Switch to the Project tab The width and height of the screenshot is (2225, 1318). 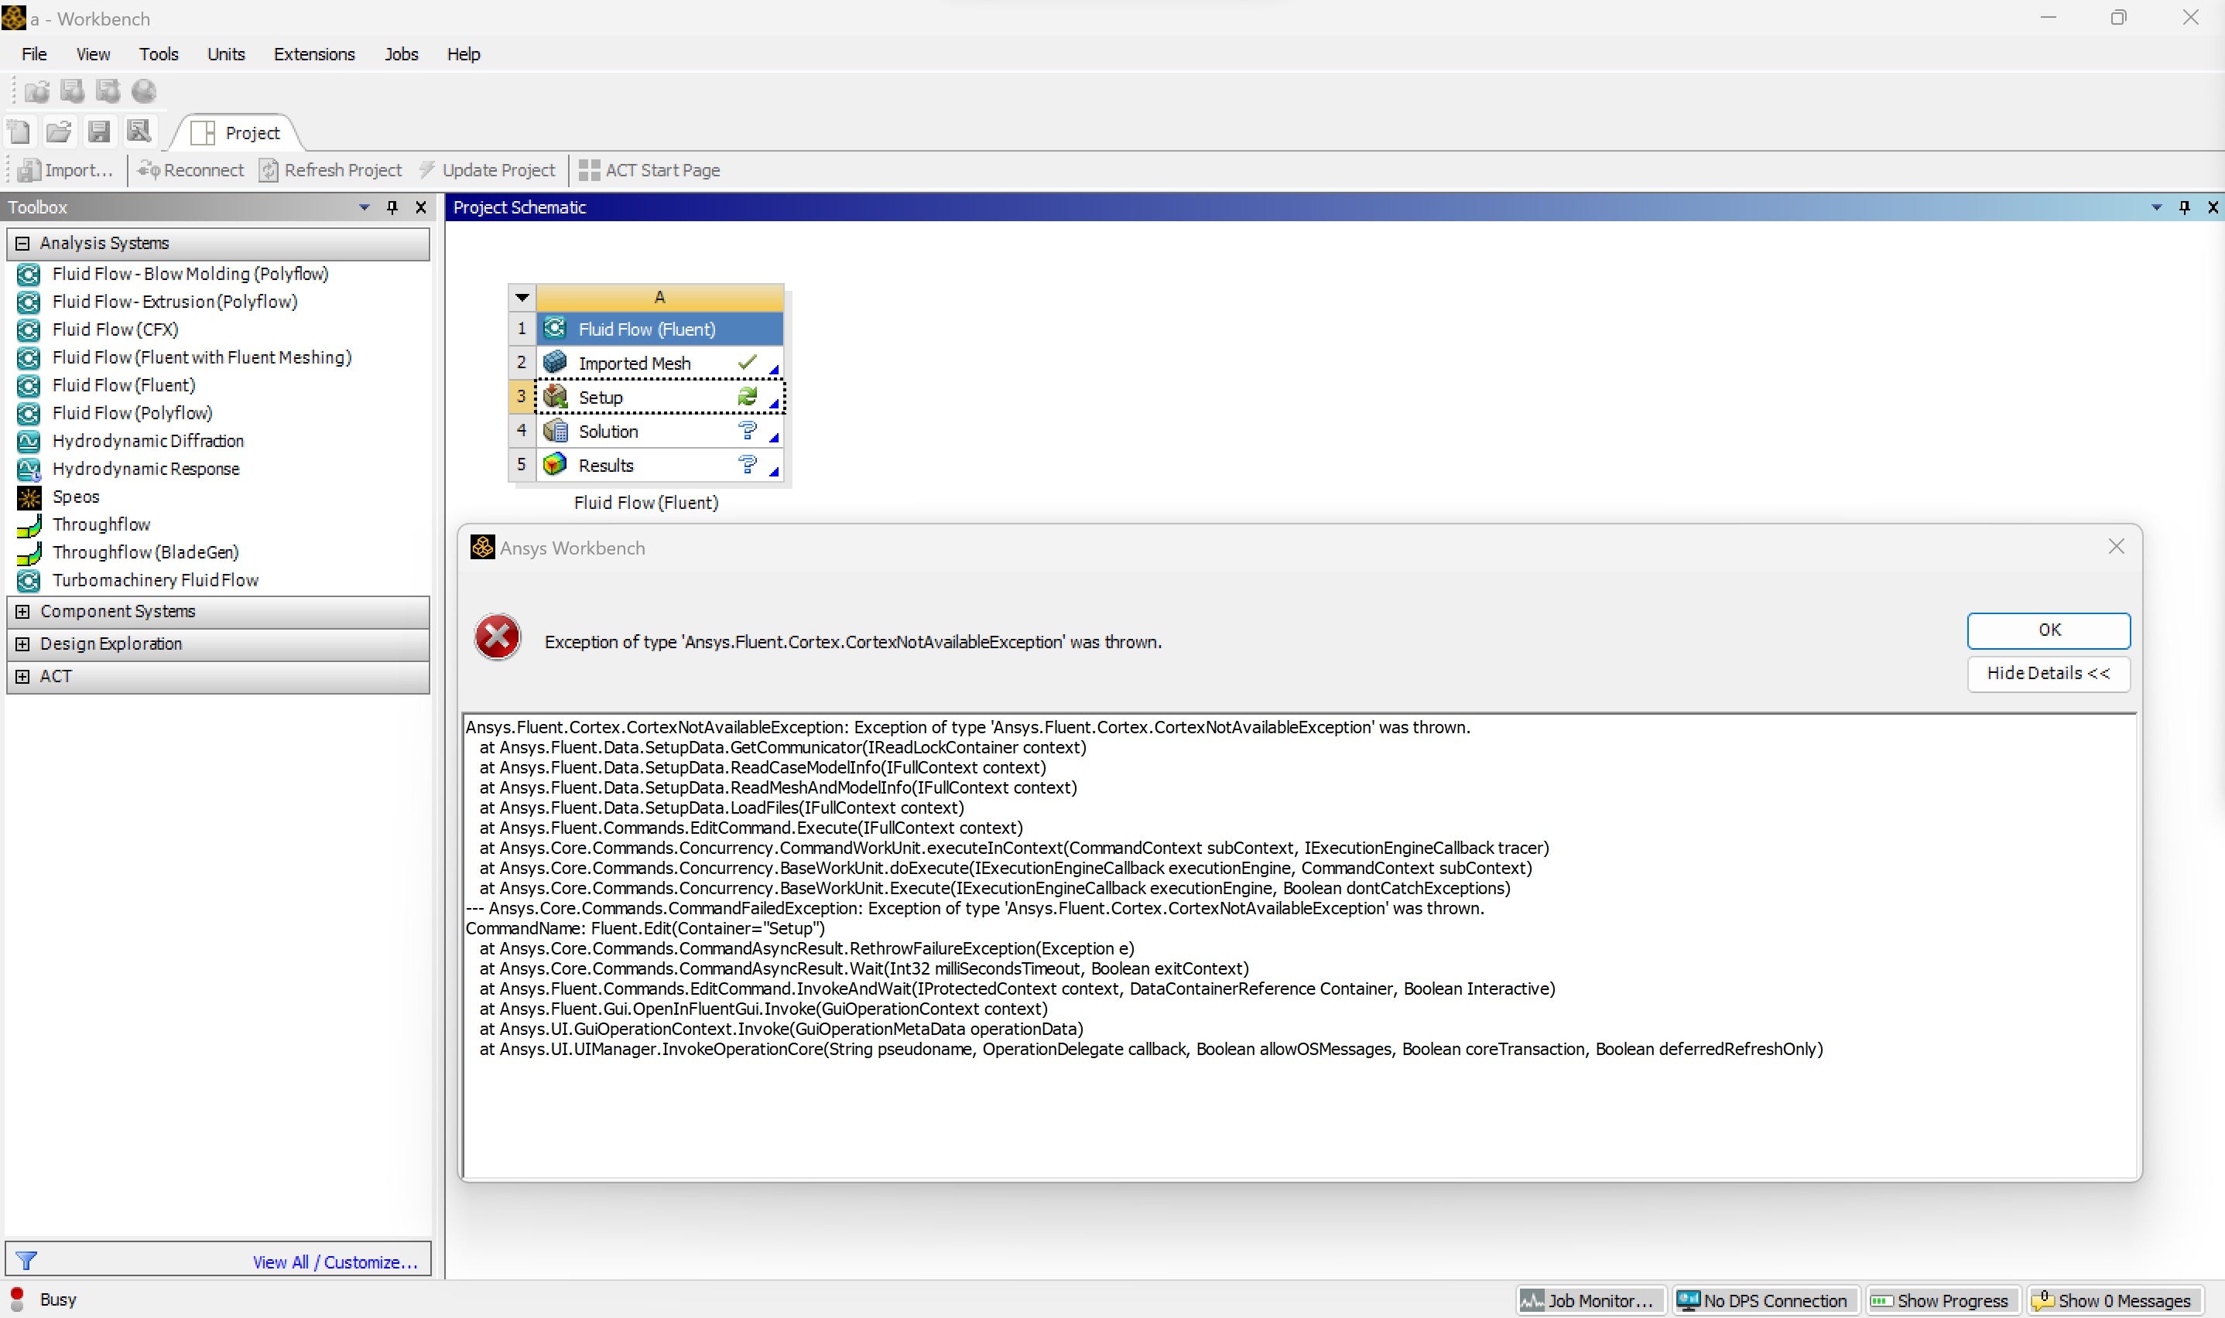coord(238,132)
